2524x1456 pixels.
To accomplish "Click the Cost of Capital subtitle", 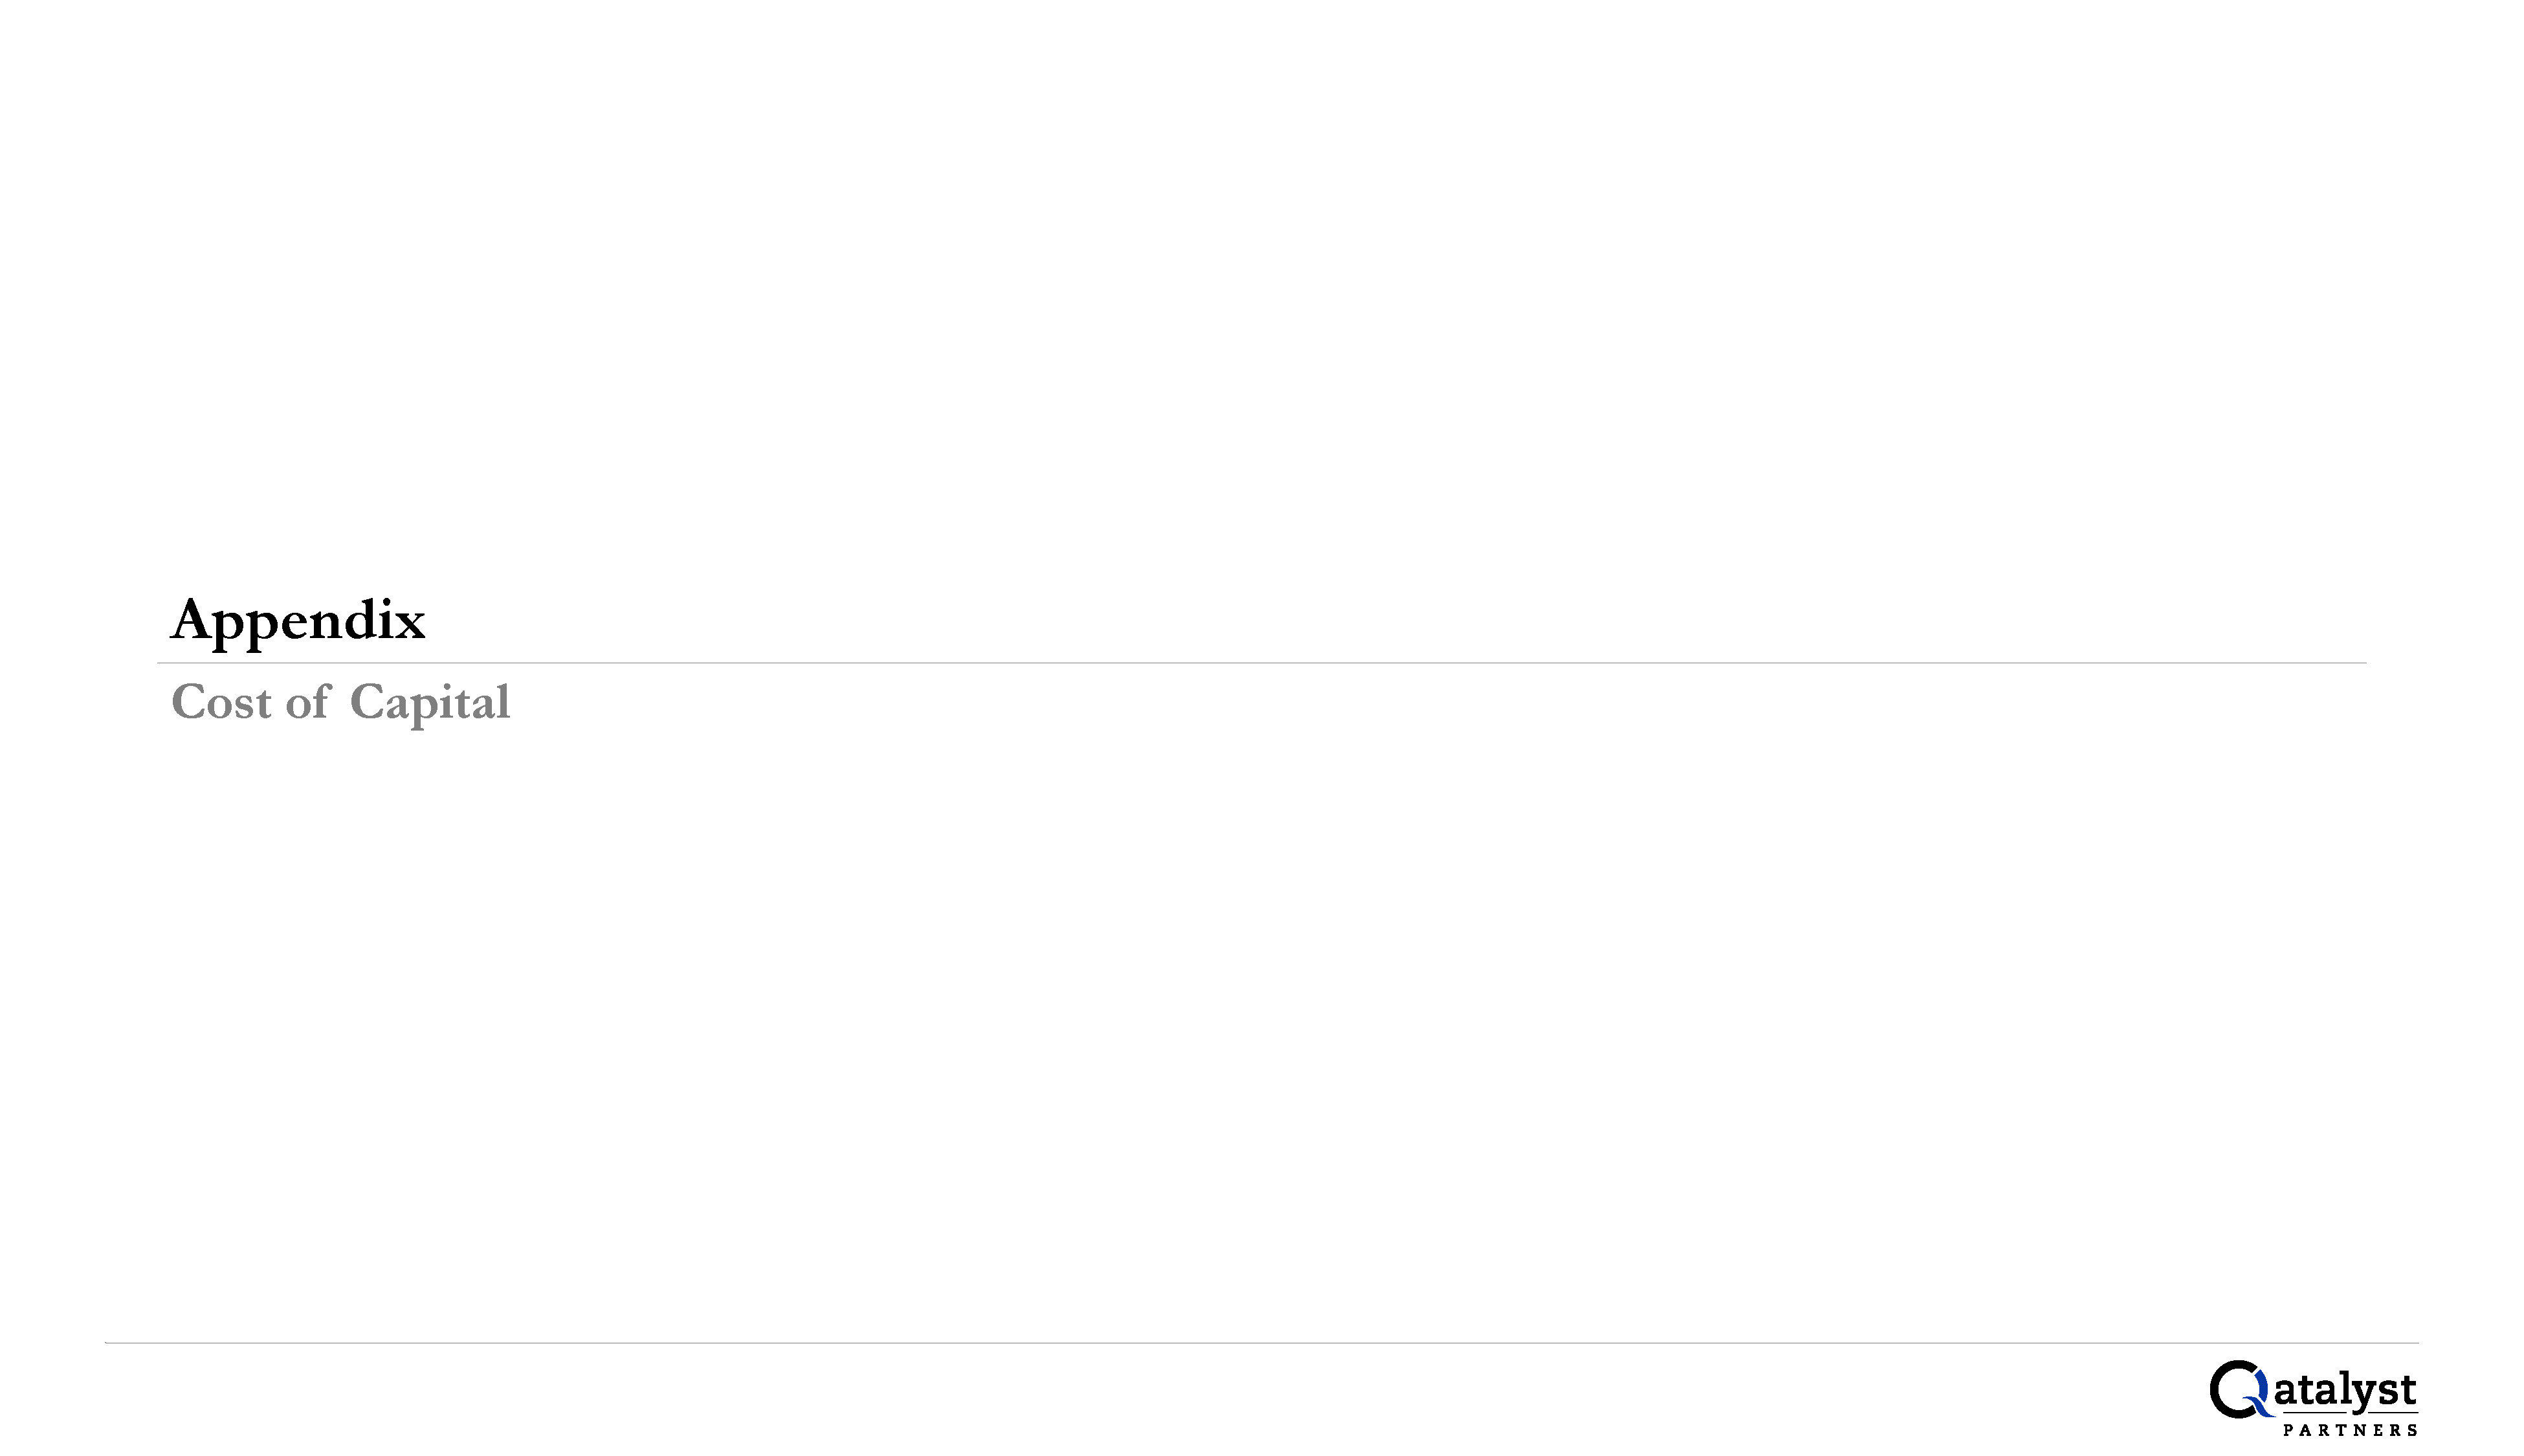I will pos(340,702).
